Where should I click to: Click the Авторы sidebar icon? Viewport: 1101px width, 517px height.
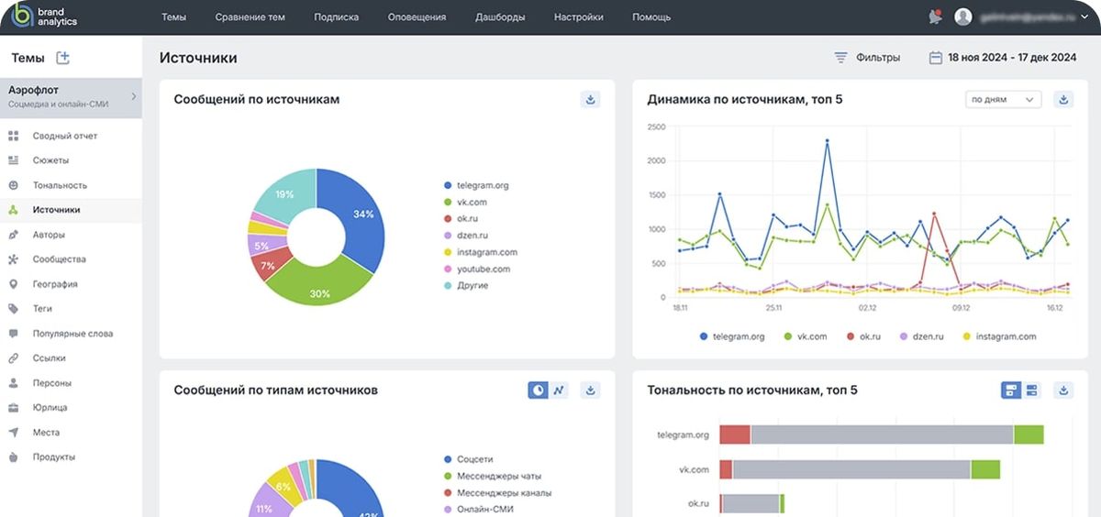pyautogui.click(x=13, y=235)
